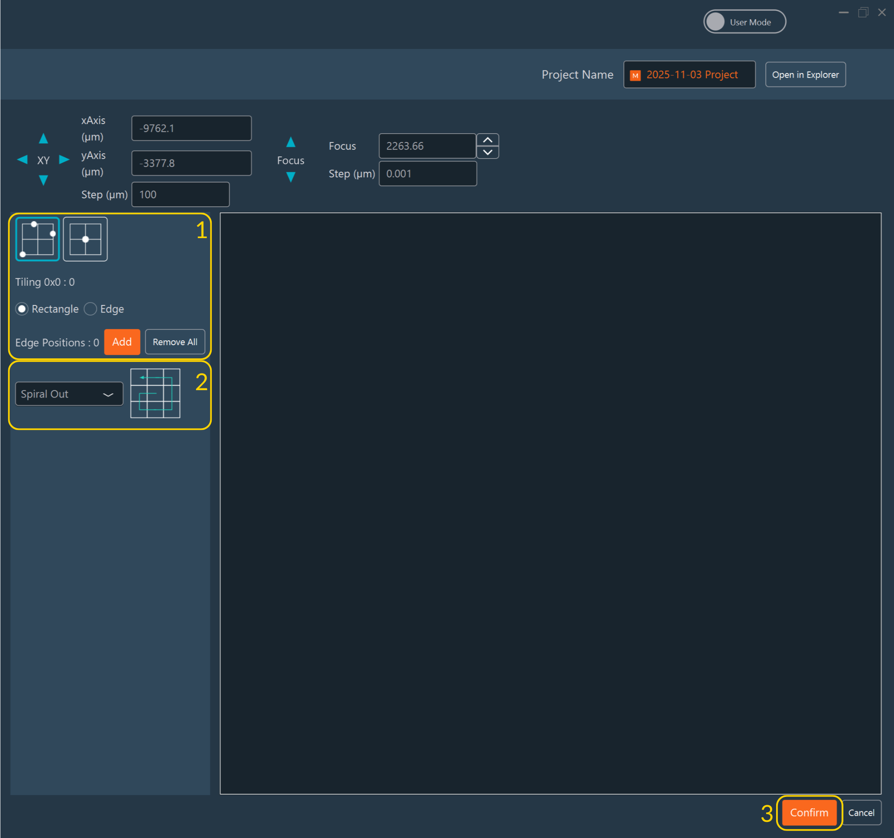
Task: Move stage right with XY arrow
Action: pos(64,159)
